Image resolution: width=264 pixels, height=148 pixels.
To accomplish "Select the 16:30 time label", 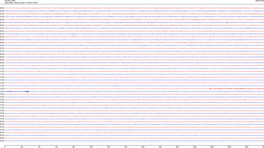I will coord(2,102).
